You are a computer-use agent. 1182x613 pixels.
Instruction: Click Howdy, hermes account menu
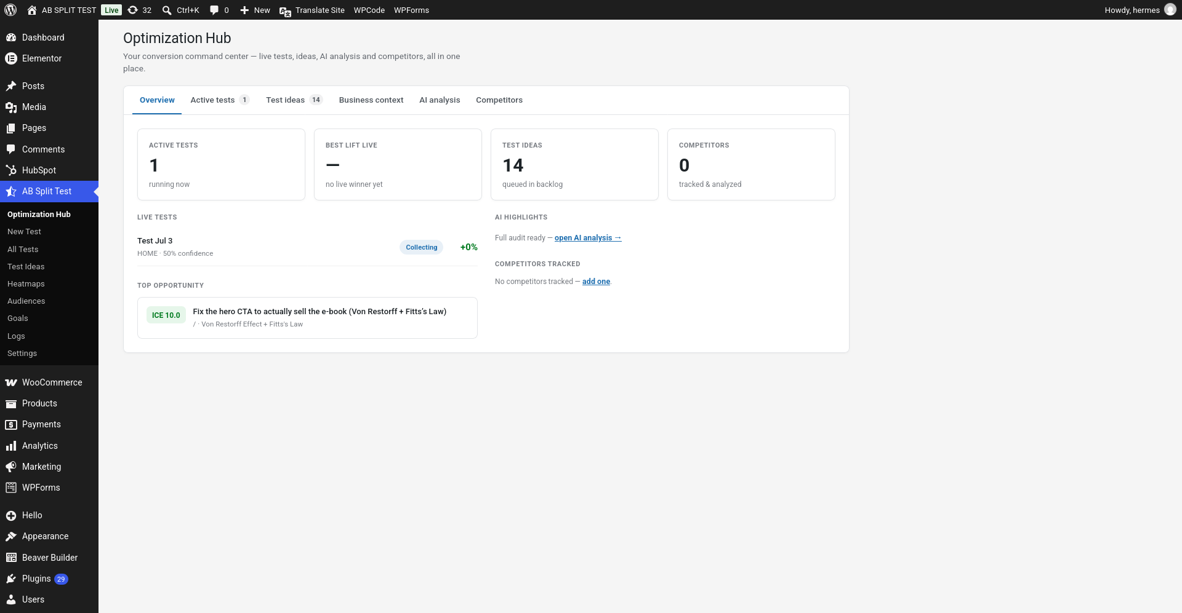[1140, 10]
